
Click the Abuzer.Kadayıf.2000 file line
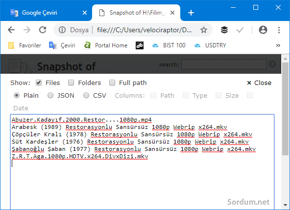coord(82,120)
